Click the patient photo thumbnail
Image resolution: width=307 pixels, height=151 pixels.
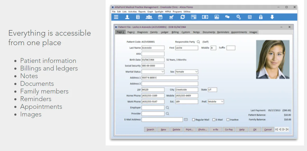click(273, 60)
